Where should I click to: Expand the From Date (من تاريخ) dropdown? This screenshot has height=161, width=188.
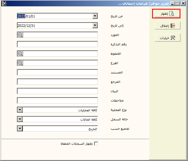coord(95,16)
